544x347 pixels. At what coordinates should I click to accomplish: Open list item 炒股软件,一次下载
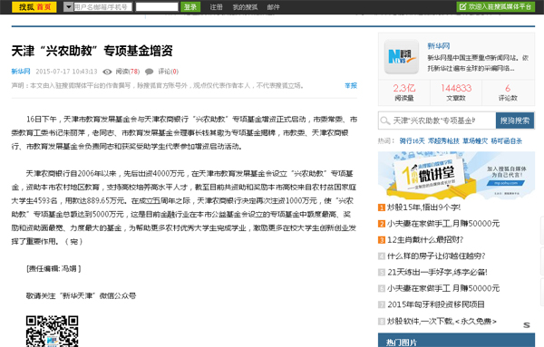[x=442, y=321]
